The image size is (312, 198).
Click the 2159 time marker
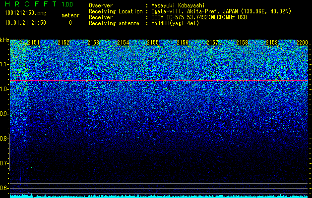point(272,43)
